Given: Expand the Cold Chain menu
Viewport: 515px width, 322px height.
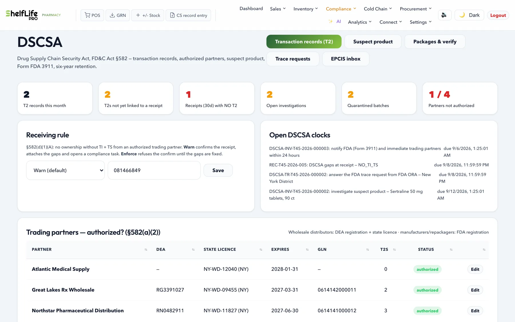Looking at the screenshot, I should coord(378,9).
